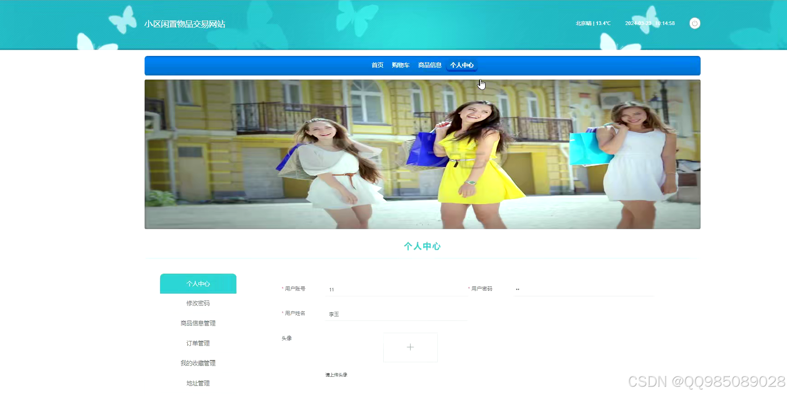Viewport: 787px width, 395px height.
Task: Click the 头像 field label
Action: pyautogui.click(x=286, y=338)
